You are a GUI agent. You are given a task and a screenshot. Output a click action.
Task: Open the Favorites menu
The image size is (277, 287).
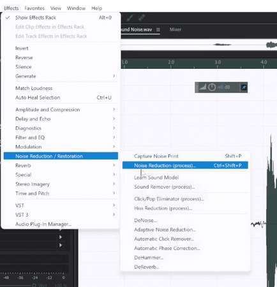click(34, 8)
